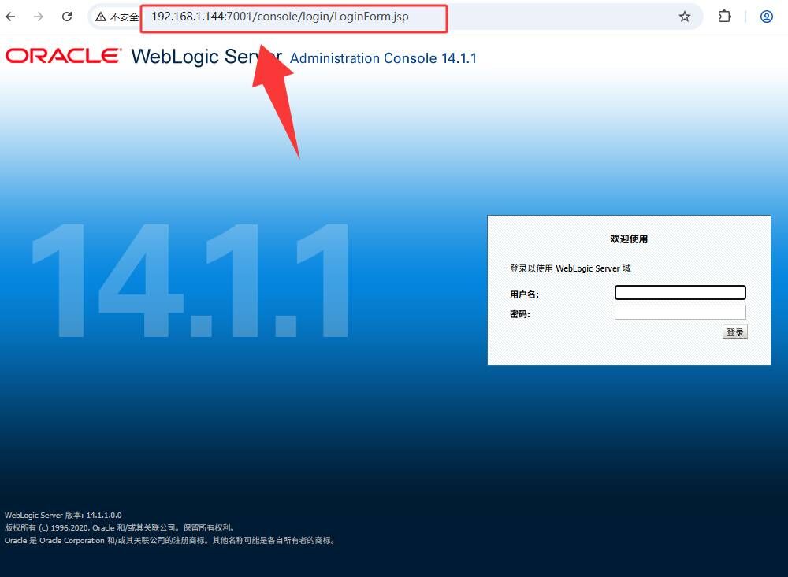The width and height of the screenshot is (788, 577).
Task: Click the WebLogic Server 版本: 14.1.1.0.0 footer line
Action: pyautogui.click(x=63, y=516)
